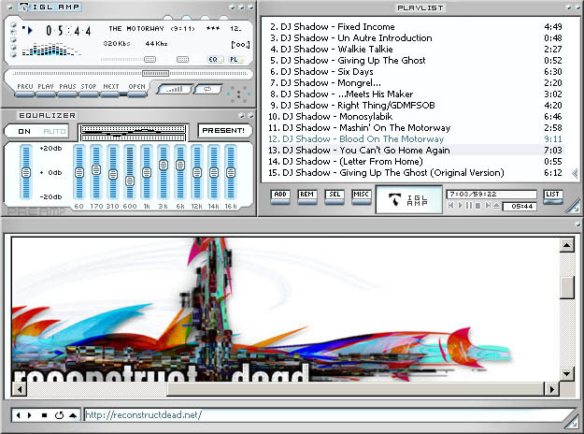584x434 pixels.
Task: Toggle the repeat loop button
Action: 208,89
